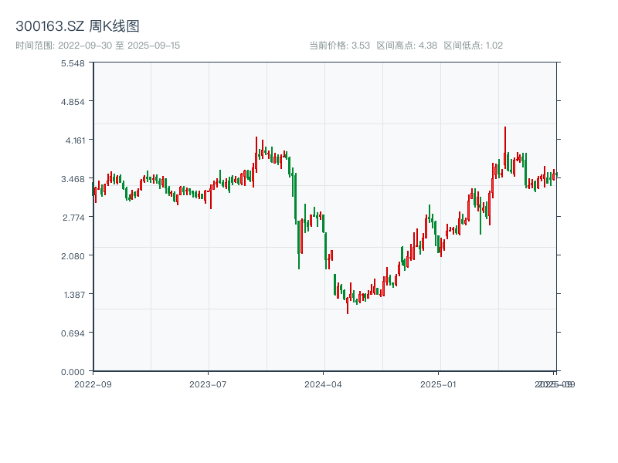
Task: Click the tallest red candle with the highest wick
Action: pos(505,147)
